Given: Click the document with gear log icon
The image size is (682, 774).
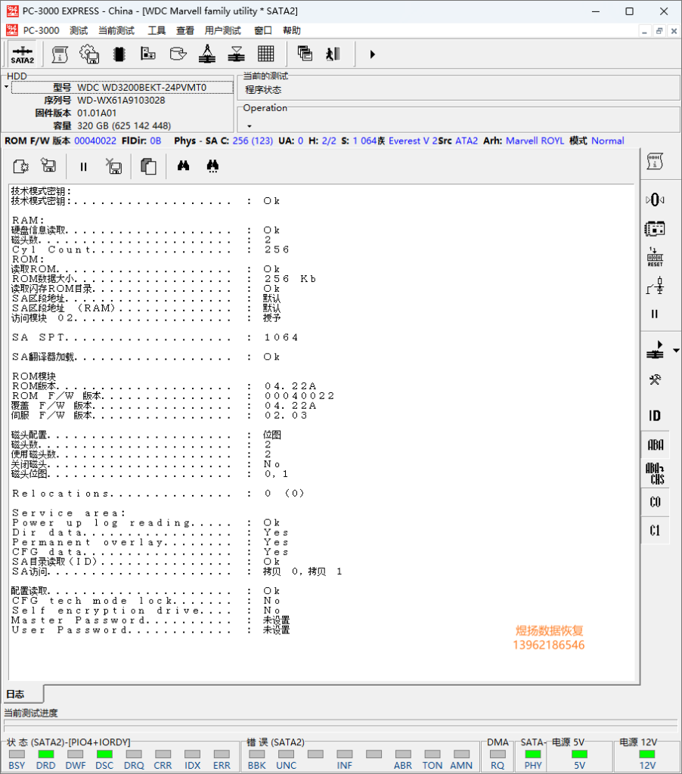Looking at the screenshot, I should 20,166.
